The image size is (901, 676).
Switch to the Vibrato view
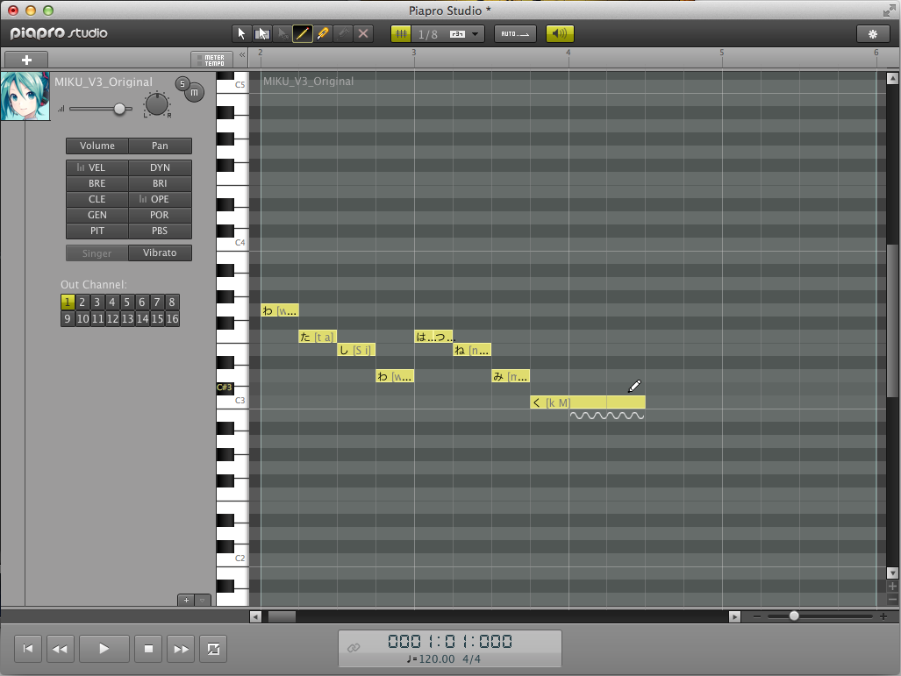[x=160, y=253]
